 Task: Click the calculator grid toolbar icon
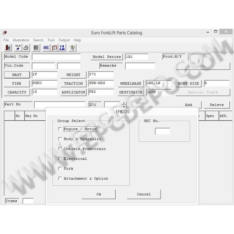(36, 48)
